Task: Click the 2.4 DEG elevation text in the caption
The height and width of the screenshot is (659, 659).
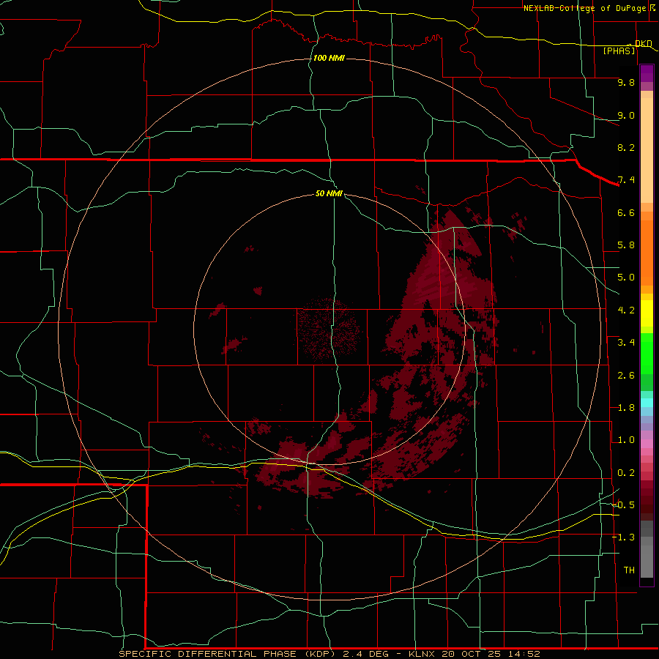Action: 365,654
